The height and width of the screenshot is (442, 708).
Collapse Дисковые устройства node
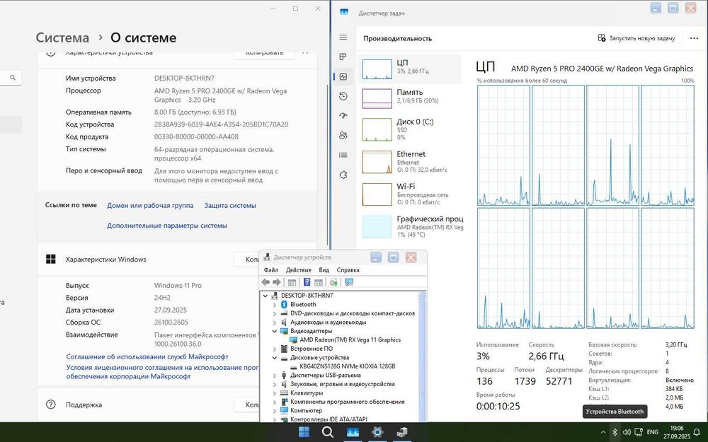tap(275, 358)
